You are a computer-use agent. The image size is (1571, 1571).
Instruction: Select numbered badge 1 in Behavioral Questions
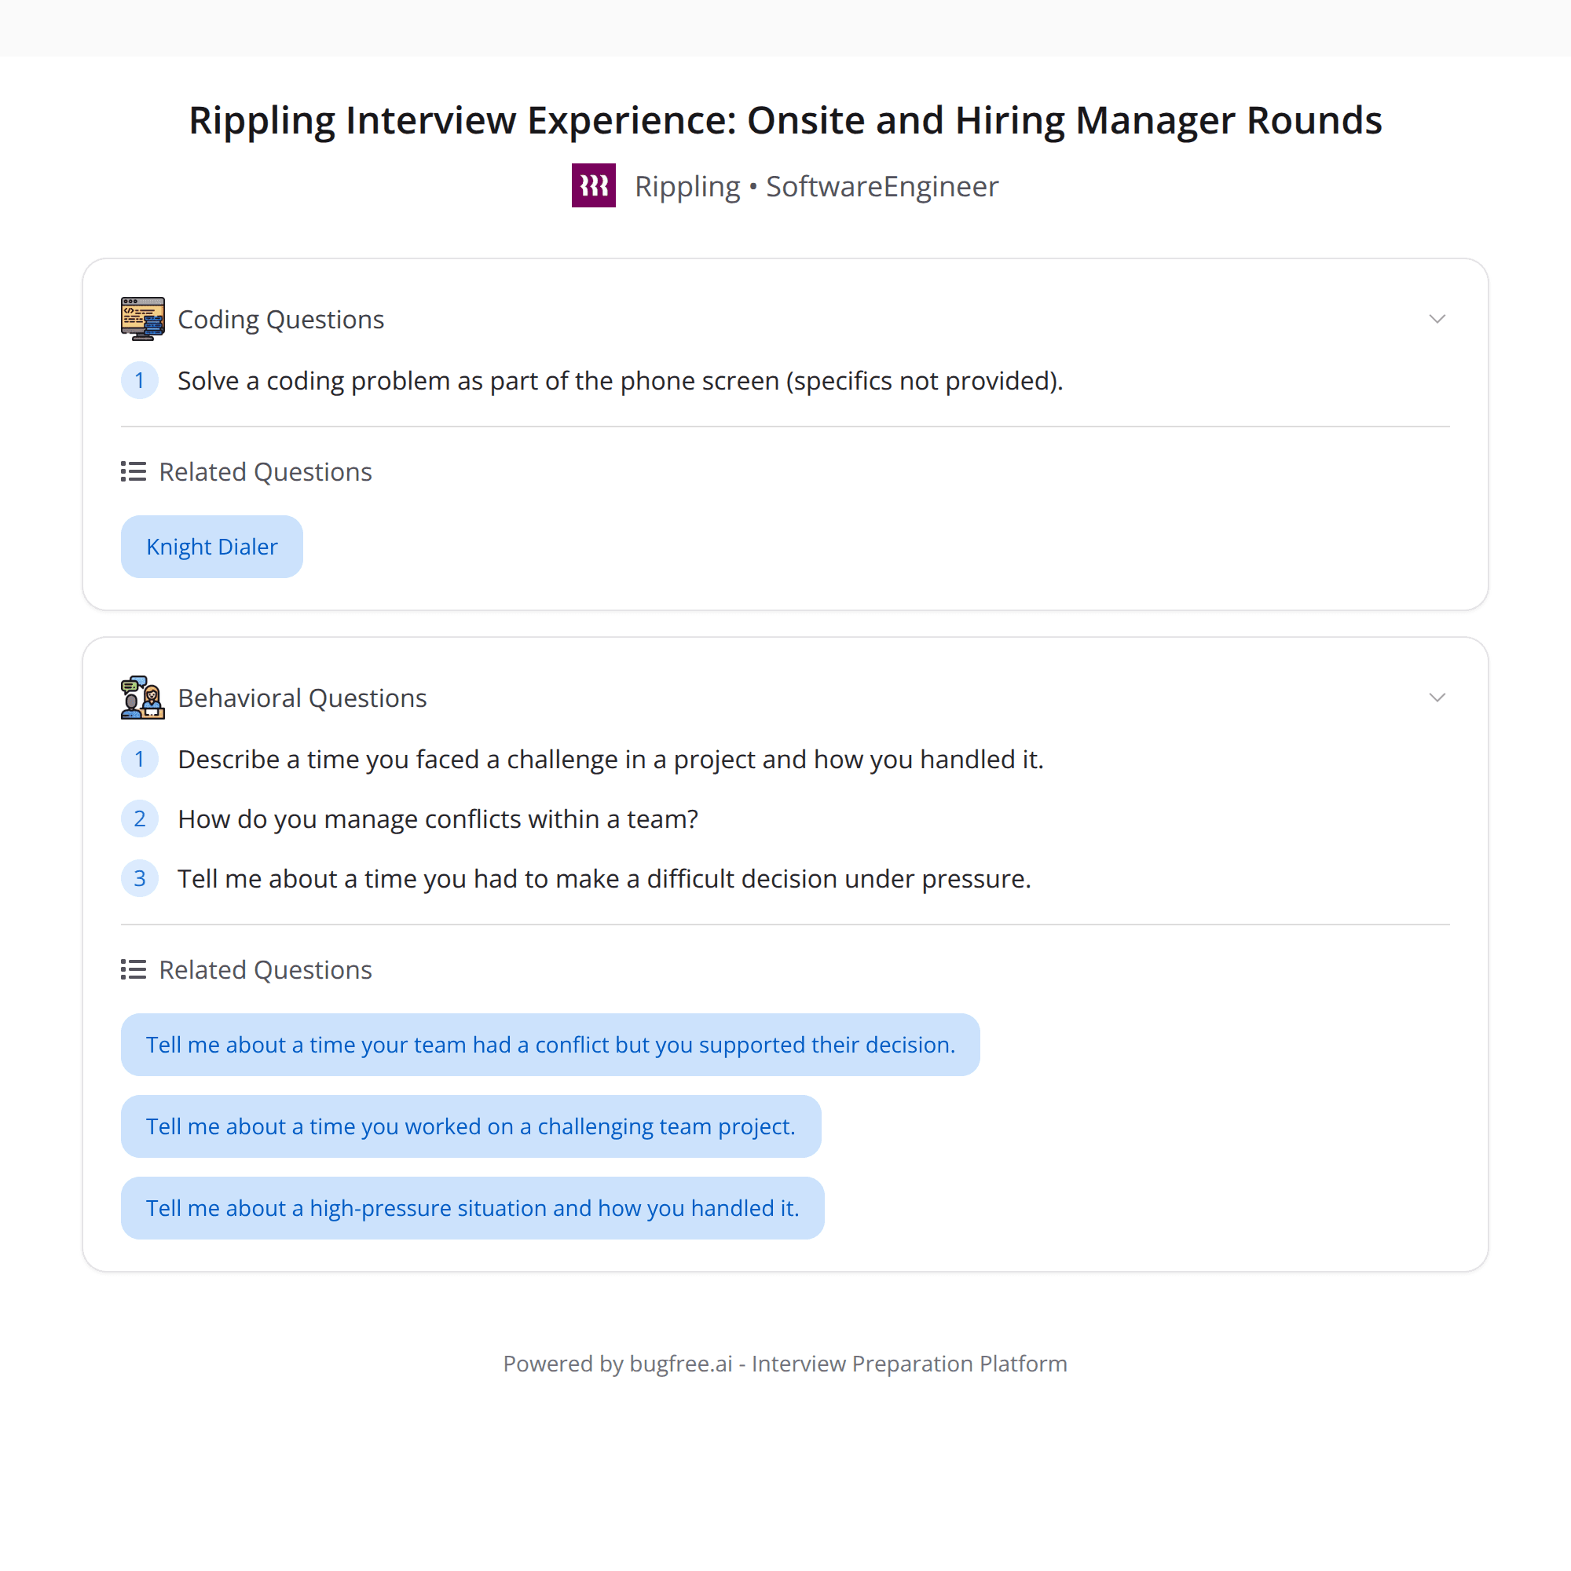click(x=140, y=759)
